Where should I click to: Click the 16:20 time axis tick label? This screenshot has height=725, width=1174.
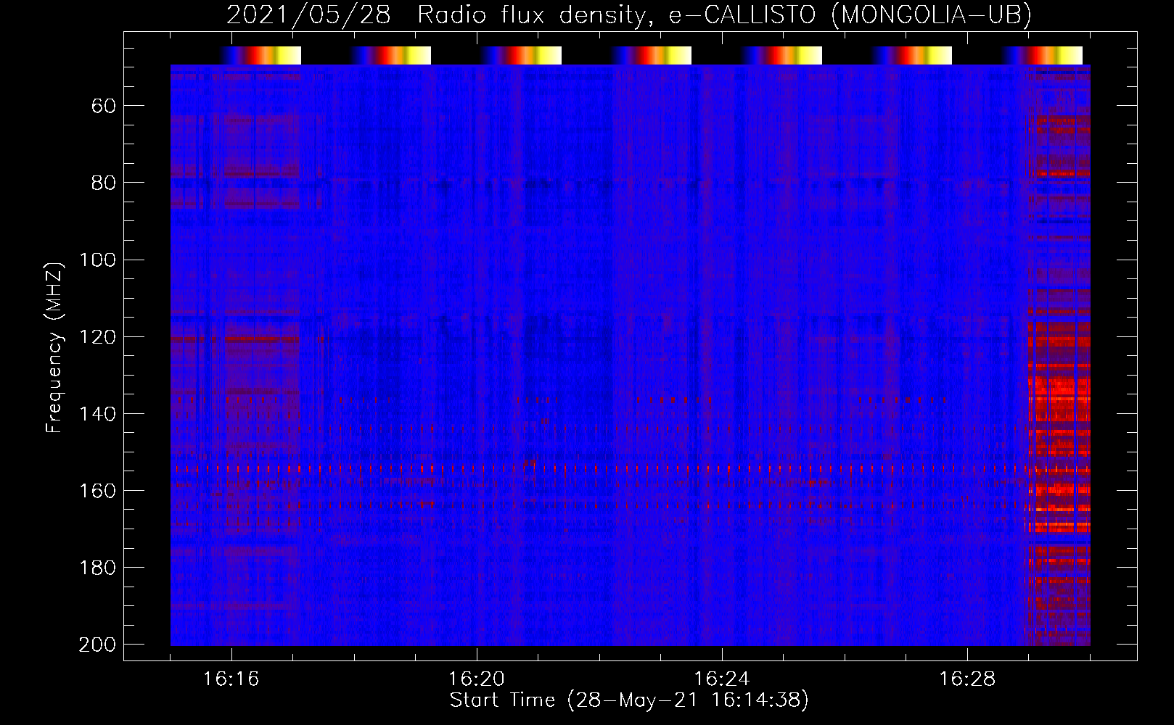[477, 679]
